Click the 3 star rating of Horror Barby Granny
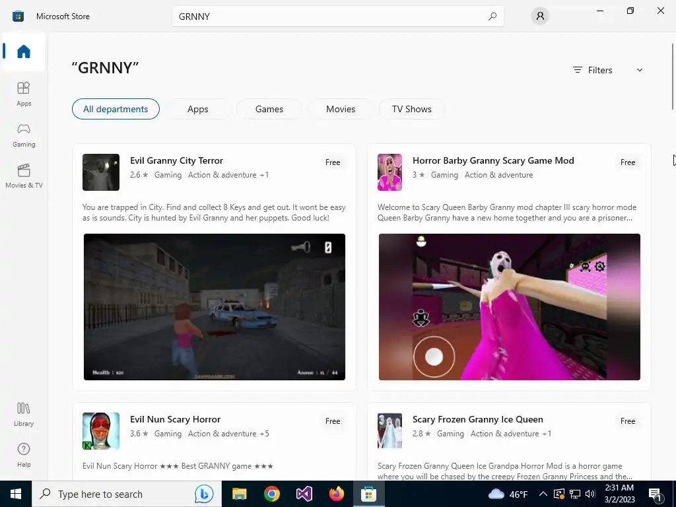 [418, 174]
